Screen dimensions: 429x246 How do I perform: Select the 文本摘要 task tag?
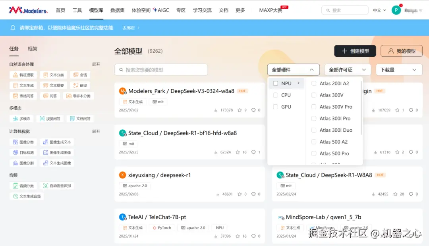coord(53,85)
